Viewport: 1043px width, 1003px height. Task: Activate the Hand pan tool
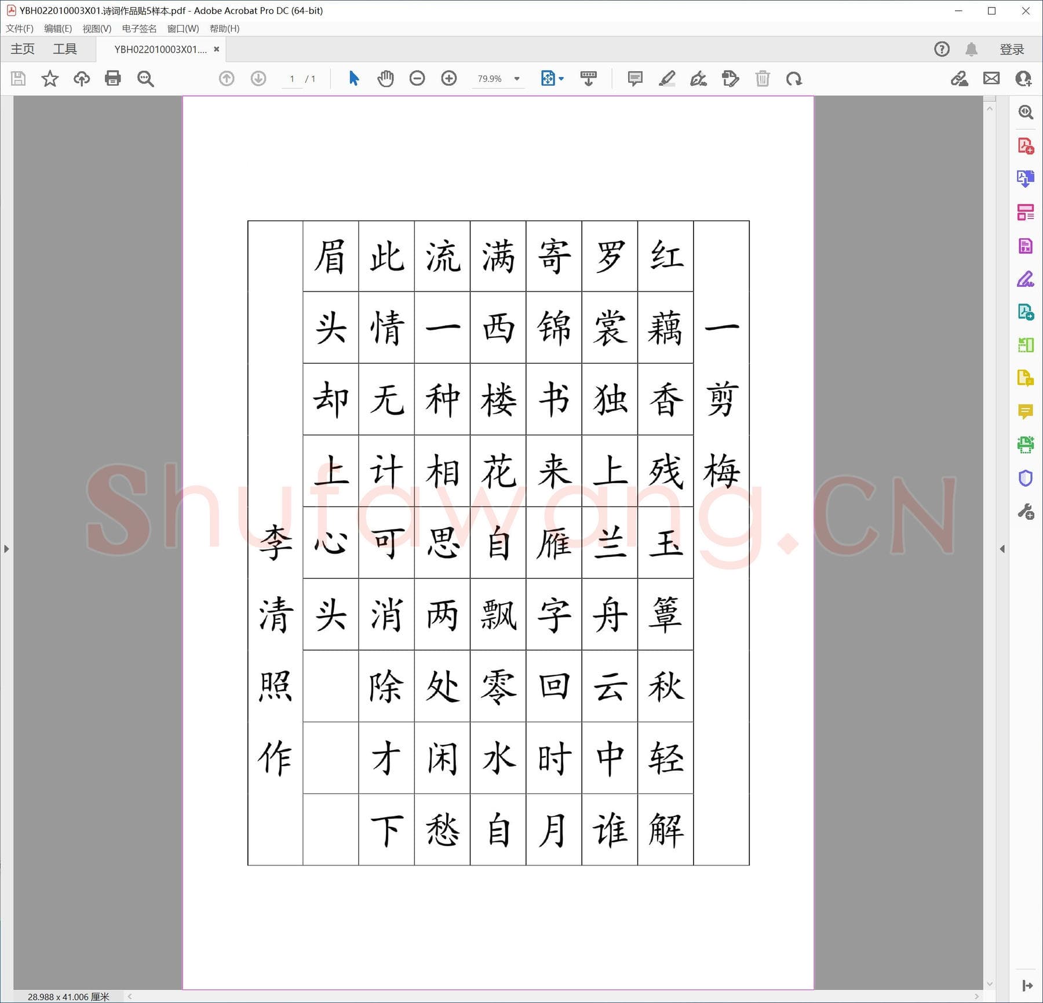point(385,78)
